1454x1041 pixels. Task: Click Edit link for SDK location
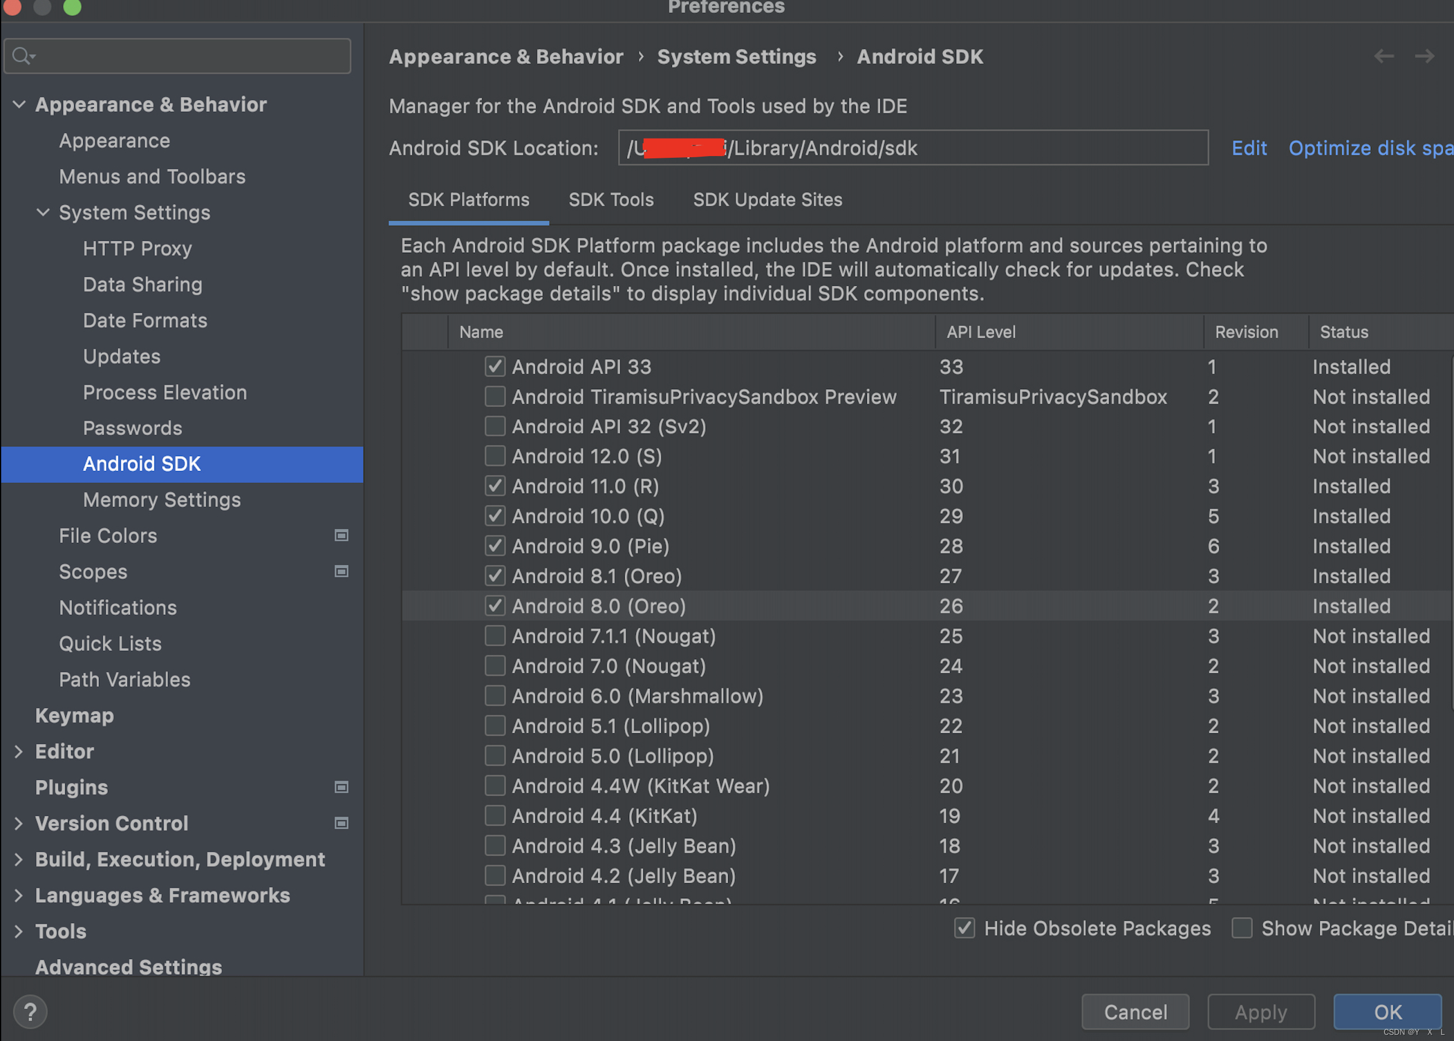coord(1249,148)
